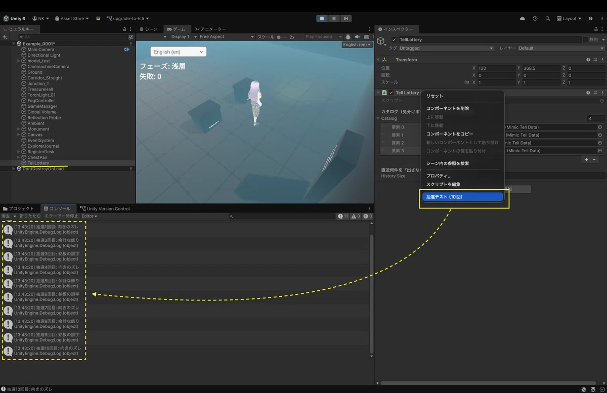Toggle the TellLottery active checkbox
607x393 pixels.
pos(394,39)
